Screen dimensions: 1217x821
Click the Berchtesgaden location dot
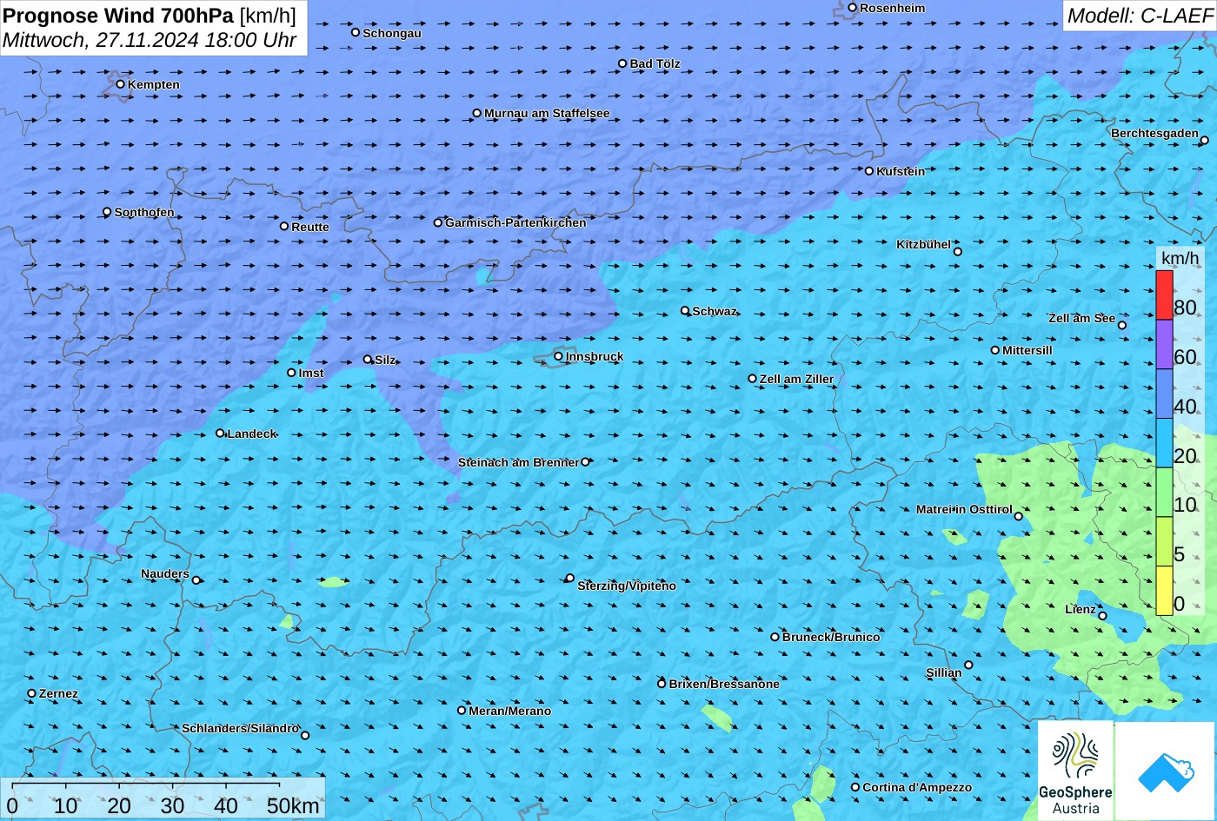pos(1205,140)
